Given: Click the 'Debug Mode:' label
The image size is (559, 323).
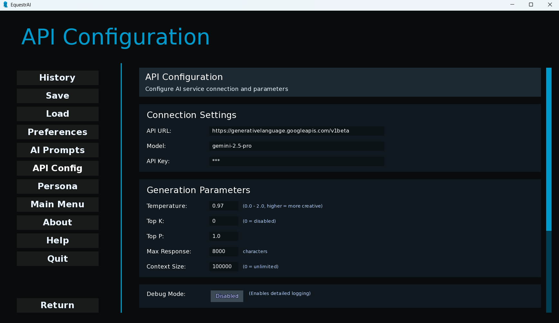Looking at the screenshot, I should tap(166, 294).
